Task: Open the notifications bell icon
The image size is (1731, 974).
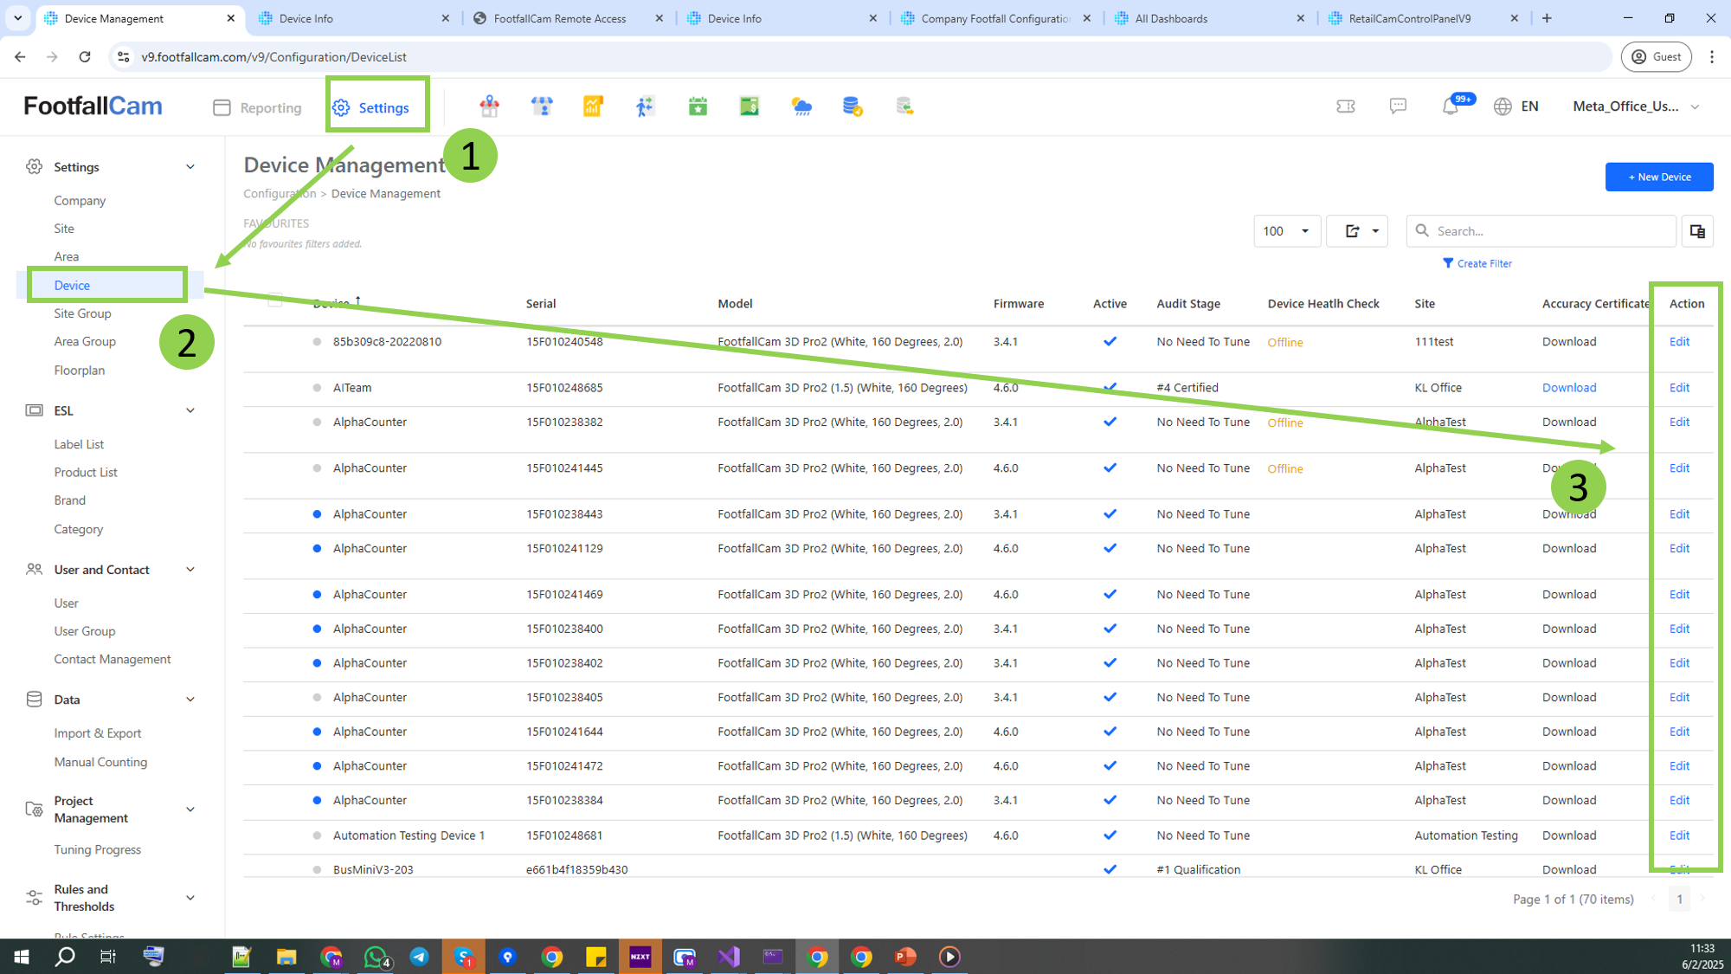Action: (1451, 106)
